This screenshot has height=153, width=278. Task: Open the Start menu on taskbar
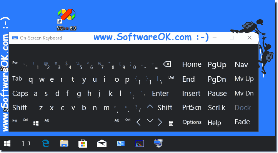[7, 143]
